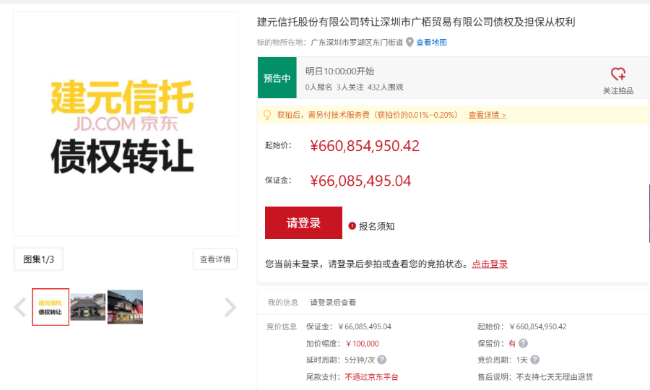Click the heart icon to follow this auction item
Viewport: 650px width, 390px height.
[x=618, y=74]
